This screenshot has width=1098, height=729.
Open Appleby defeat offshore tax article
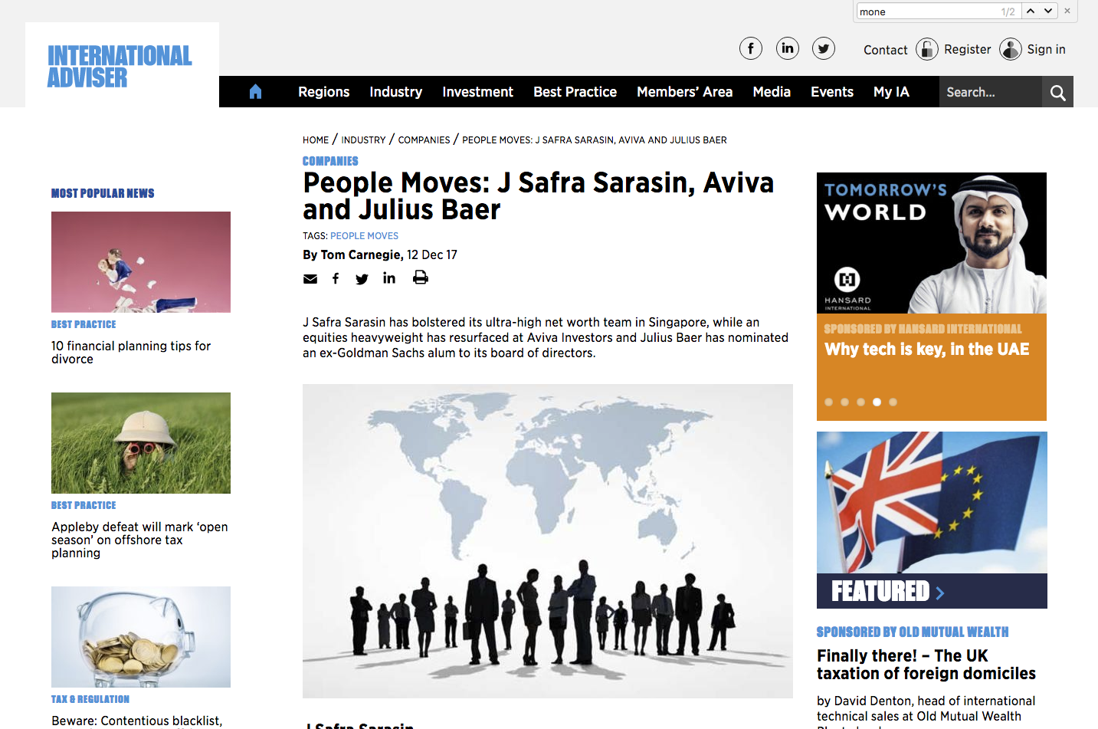click(139, 540)
